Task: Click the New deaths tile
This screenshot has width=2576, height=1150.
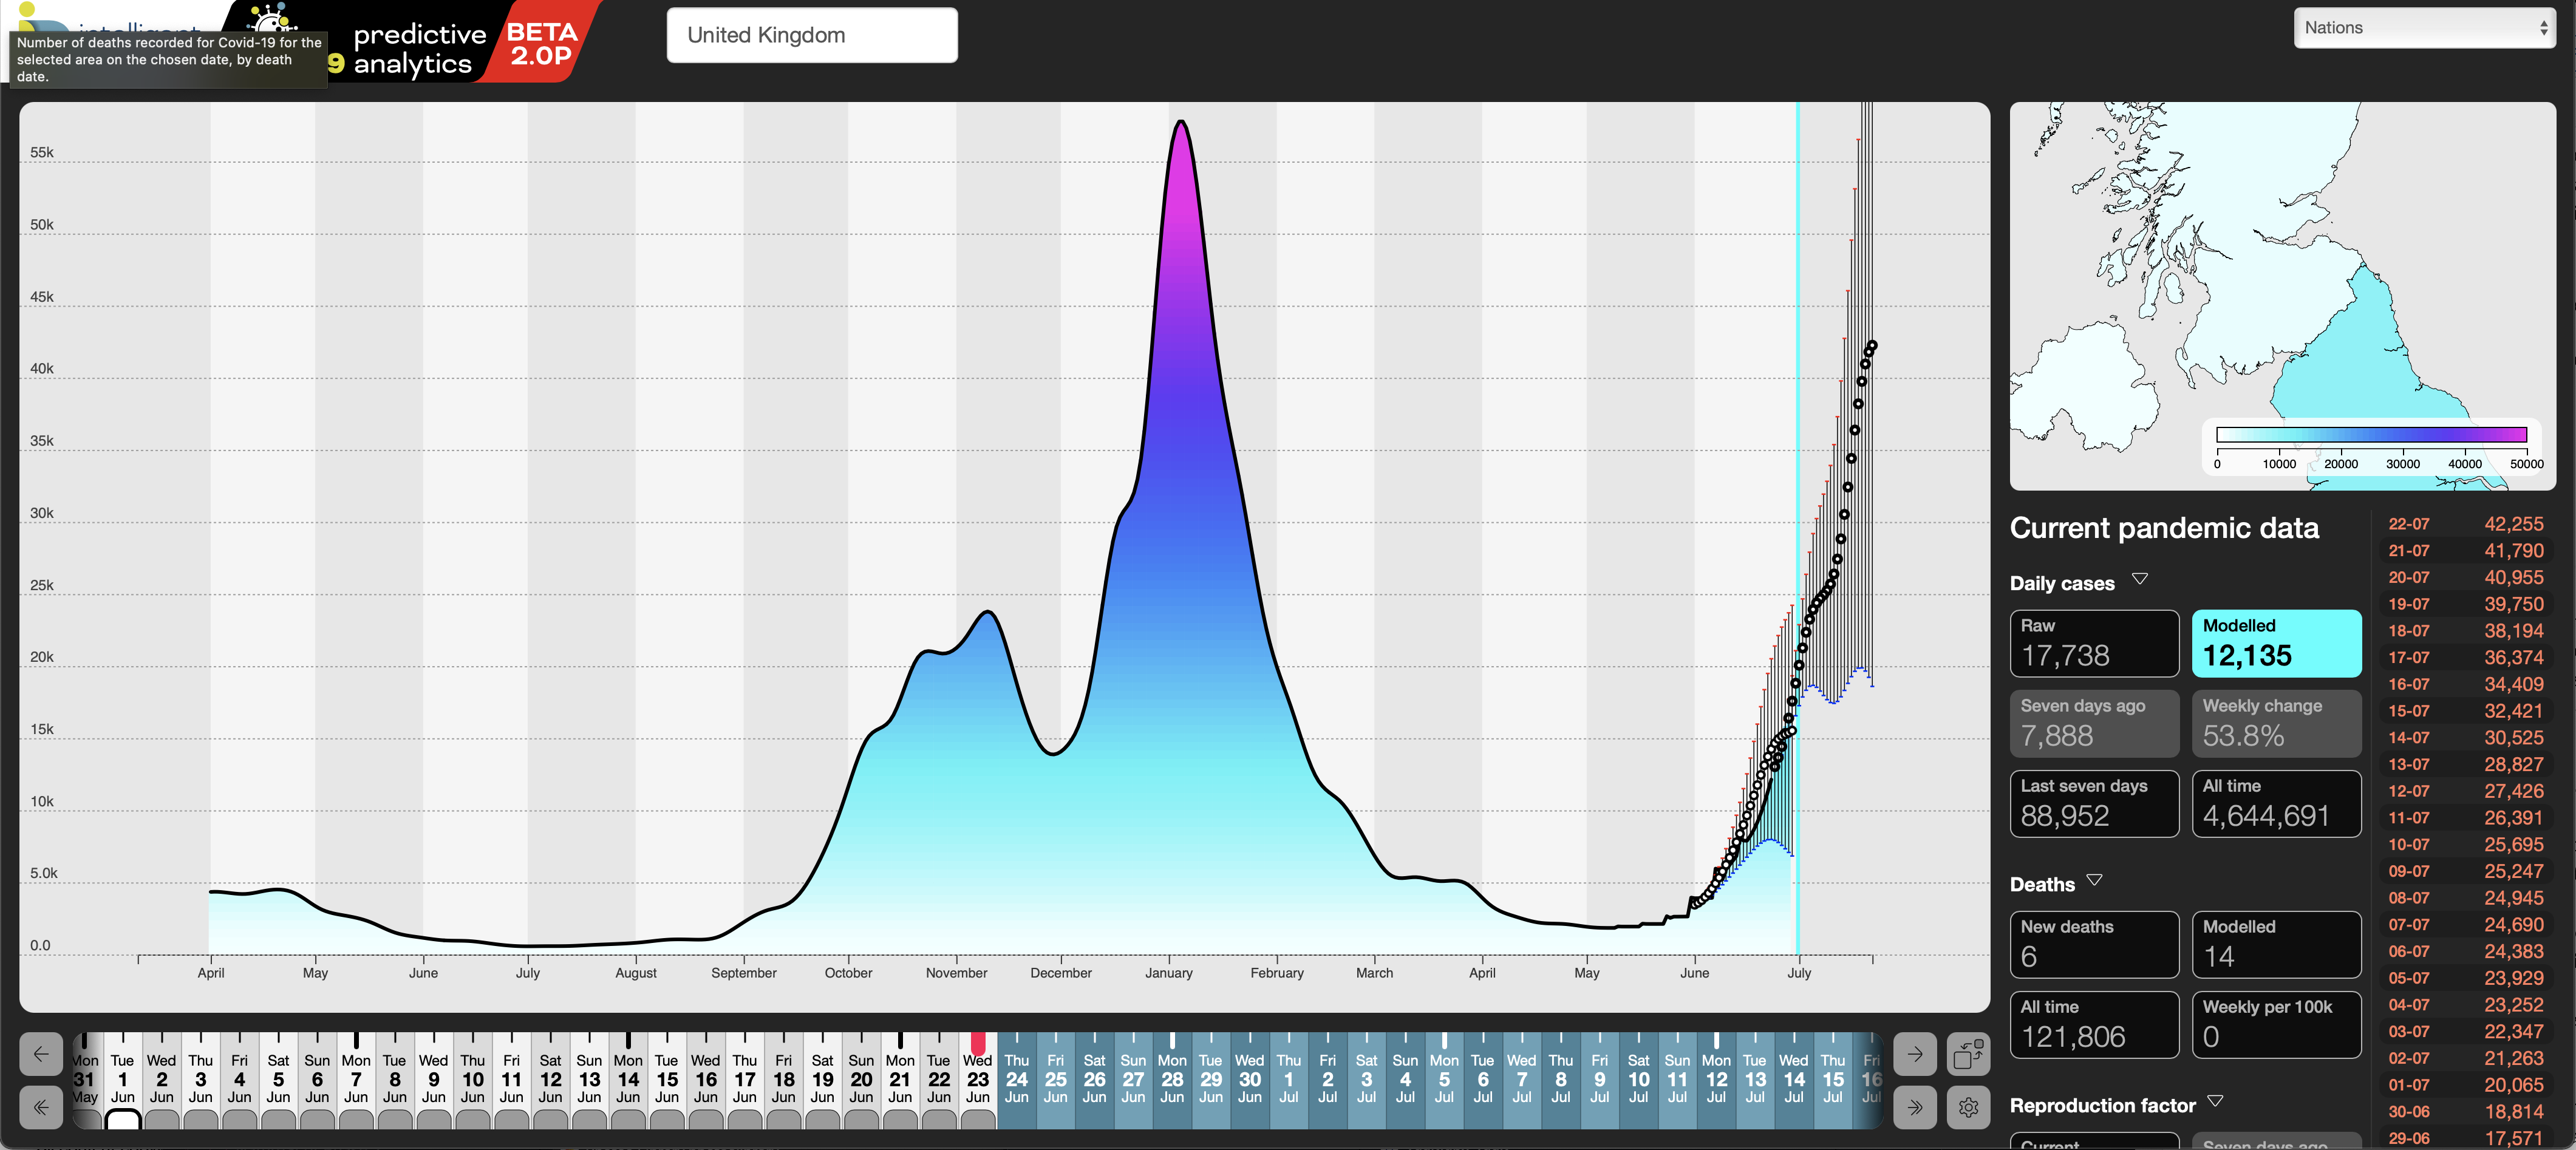Action: [2094, 944]
